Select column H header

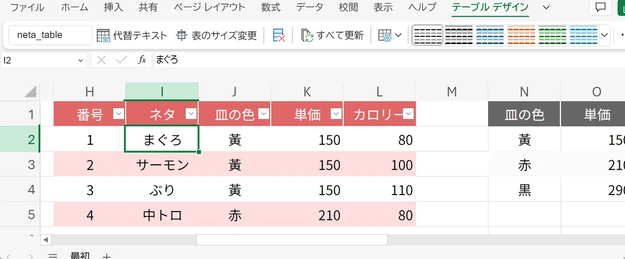tap(90, 92)
